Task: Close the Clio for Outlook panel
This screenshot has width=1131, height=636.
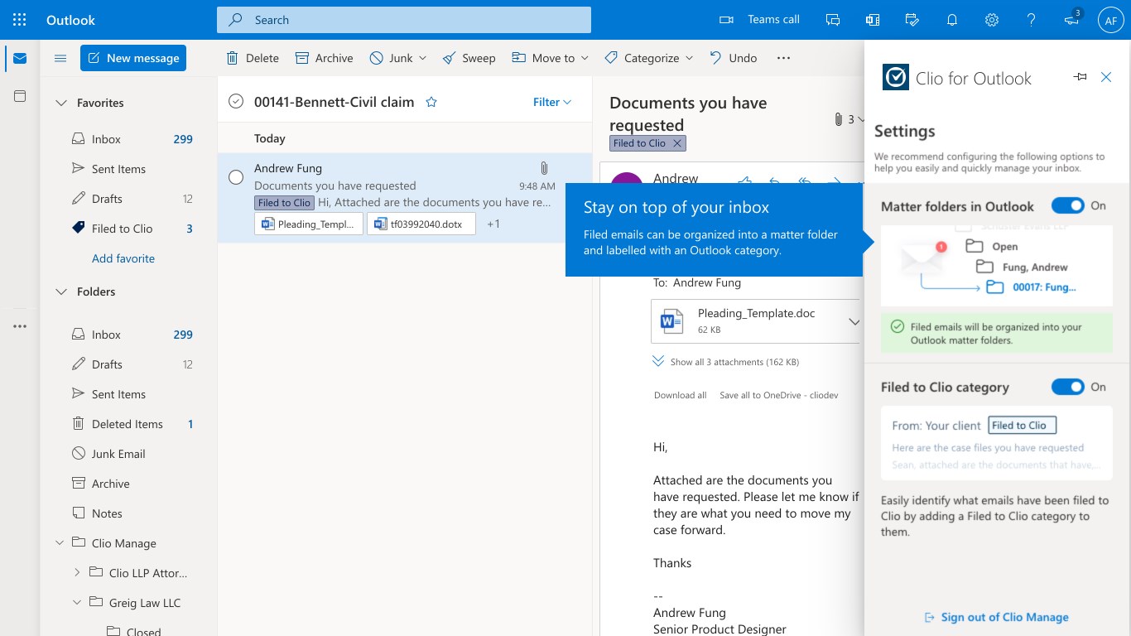Action: [x=1106, y=77]
